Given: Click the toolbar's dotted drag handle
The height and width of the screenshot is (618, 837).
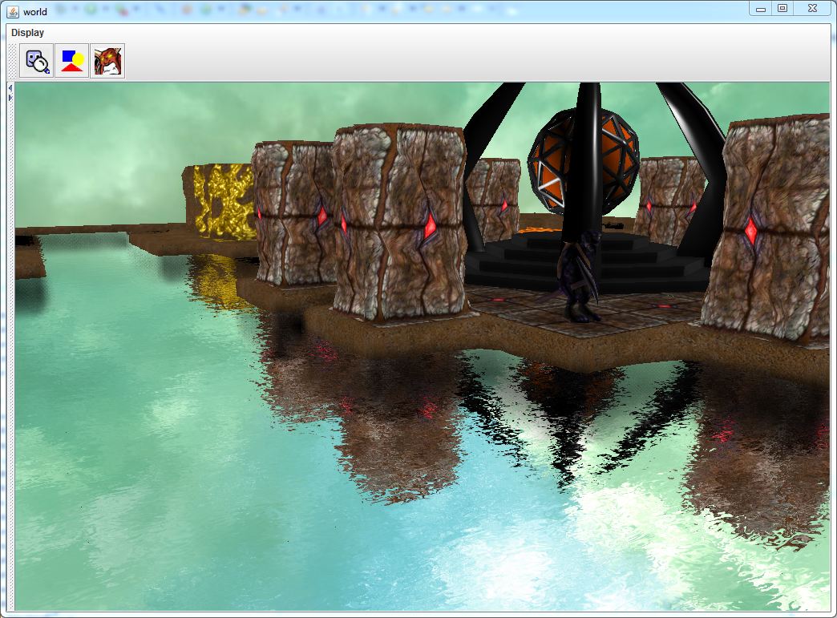Looking at the screenshot, I should click(x=12, y=62).
